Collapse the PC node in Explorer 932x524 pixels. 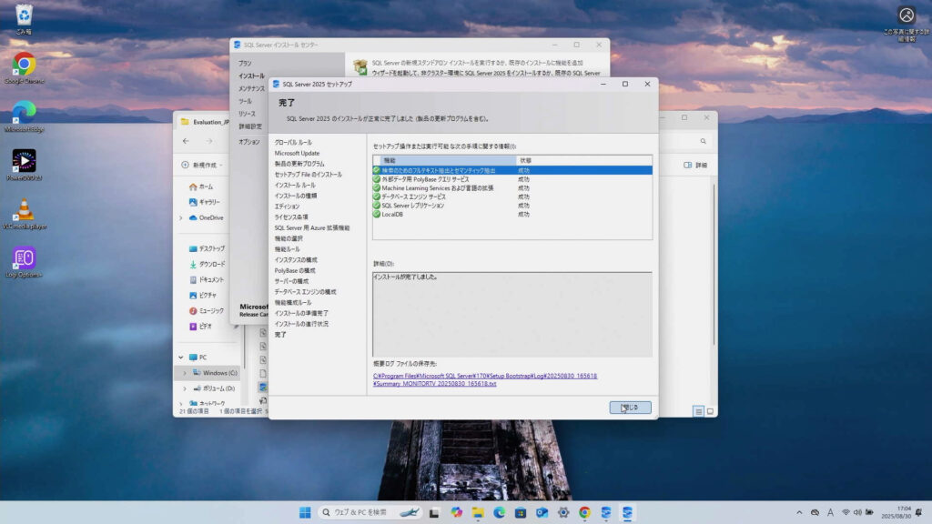(181, 358)
